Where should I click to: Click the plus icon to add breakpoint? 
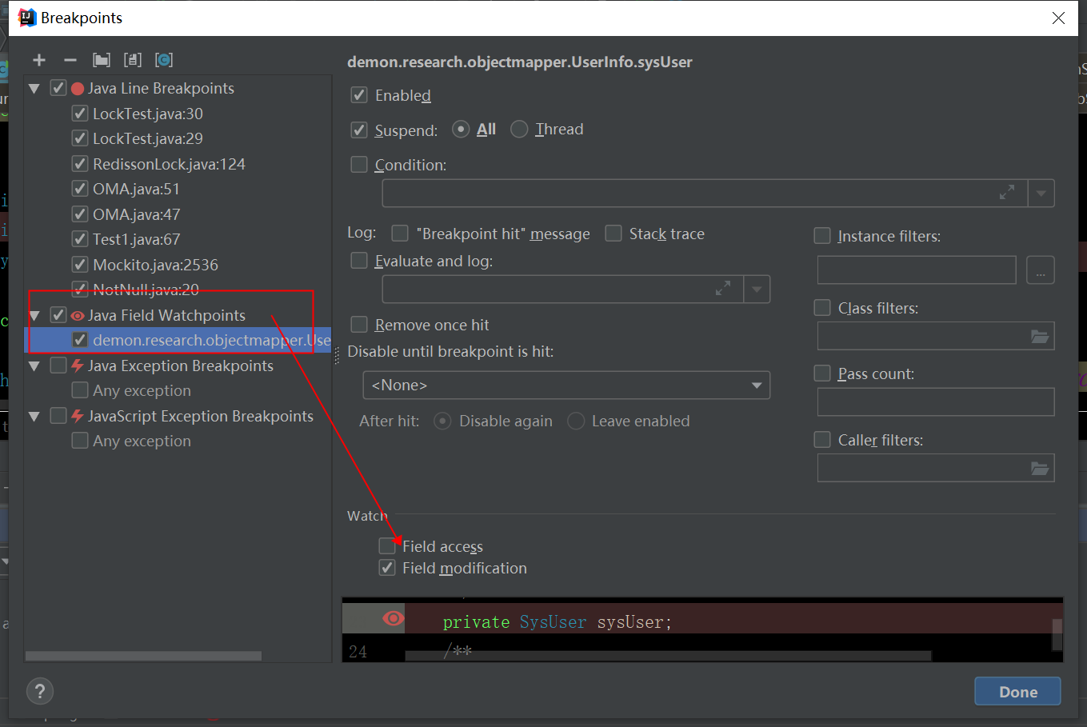(x=39, y=60)
